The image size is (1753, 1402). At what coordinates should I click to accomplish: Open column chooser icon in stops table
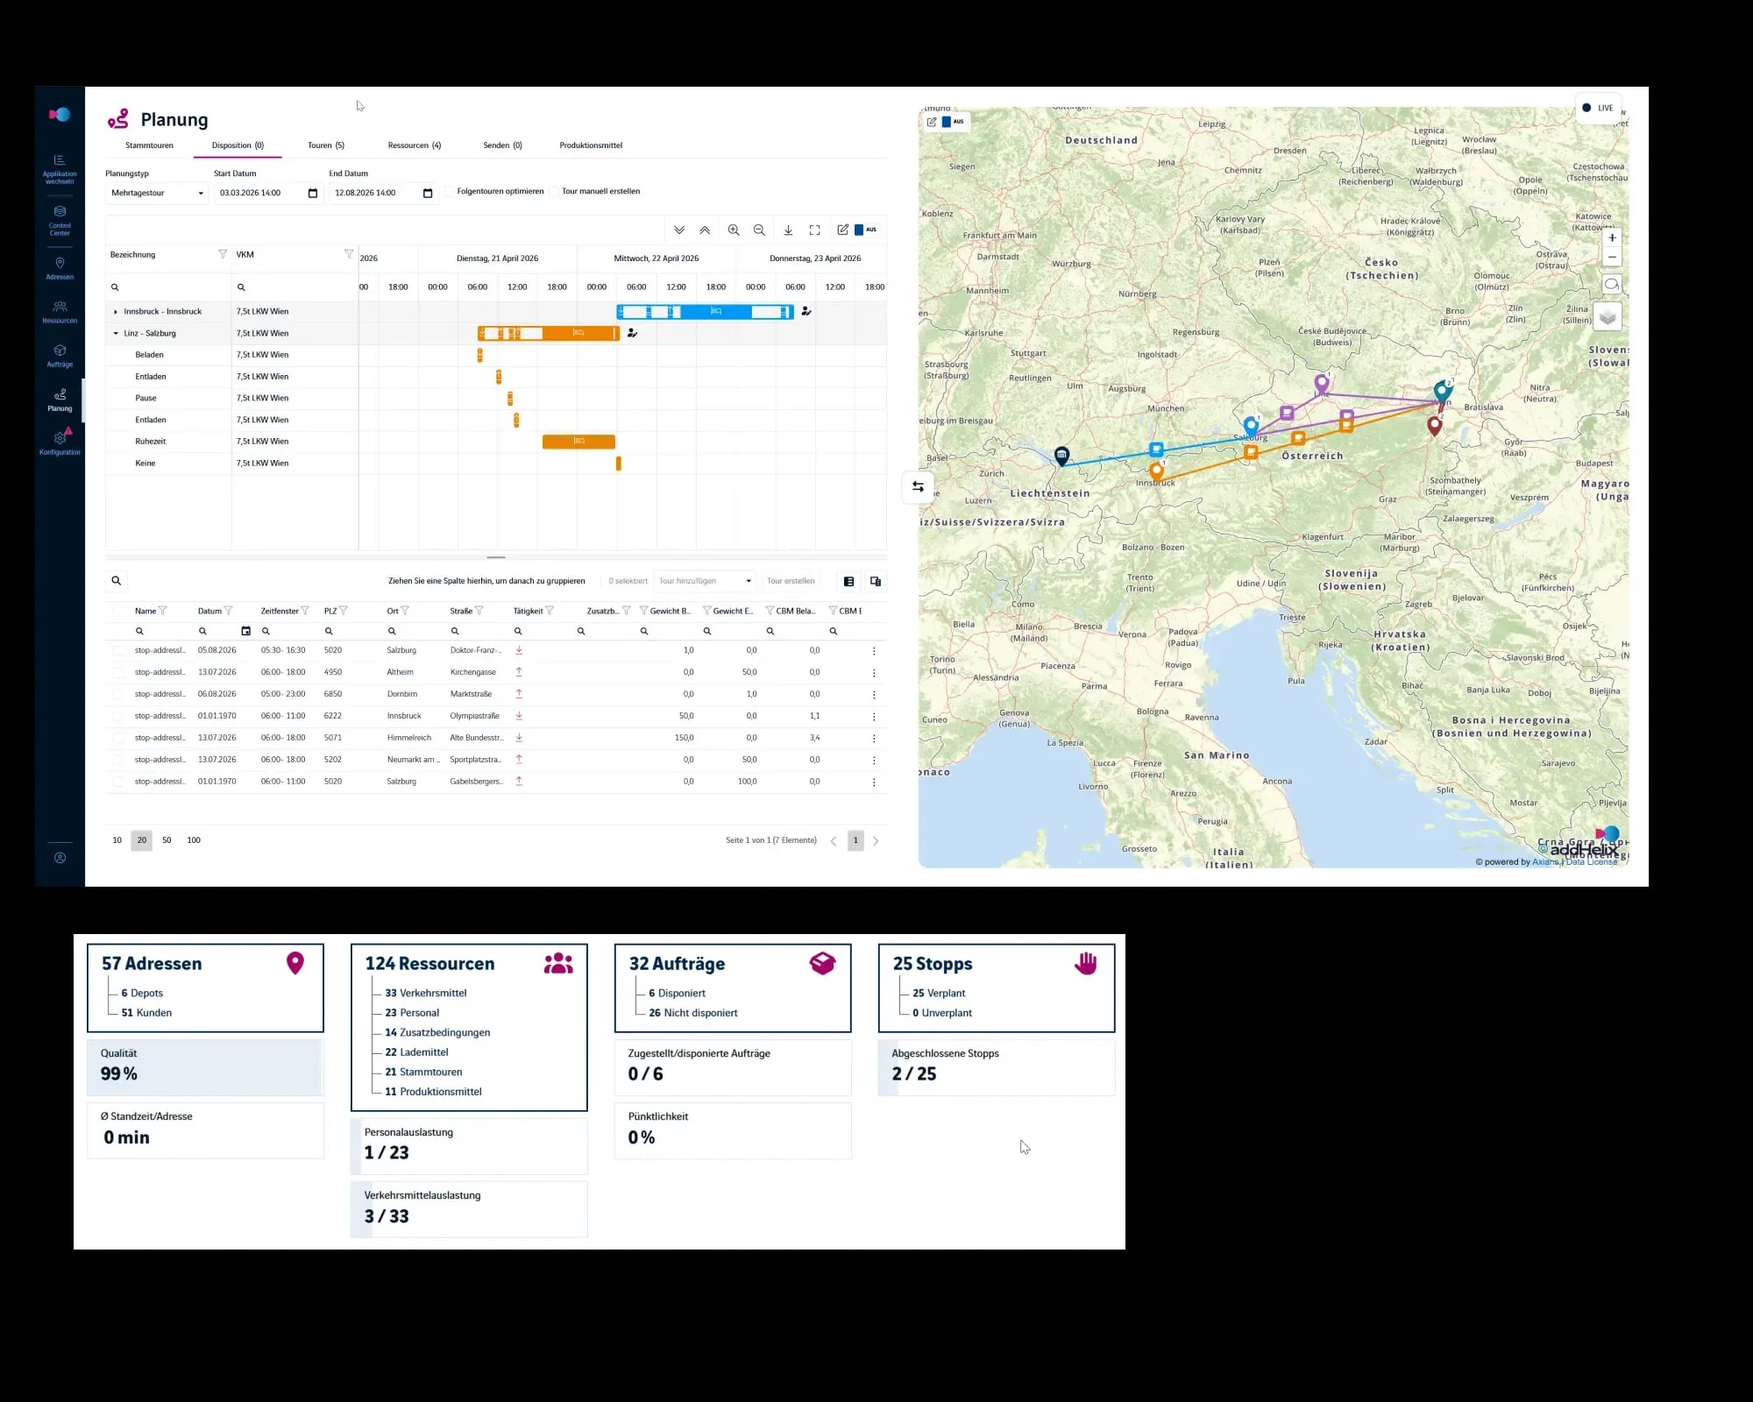[848, 581]
